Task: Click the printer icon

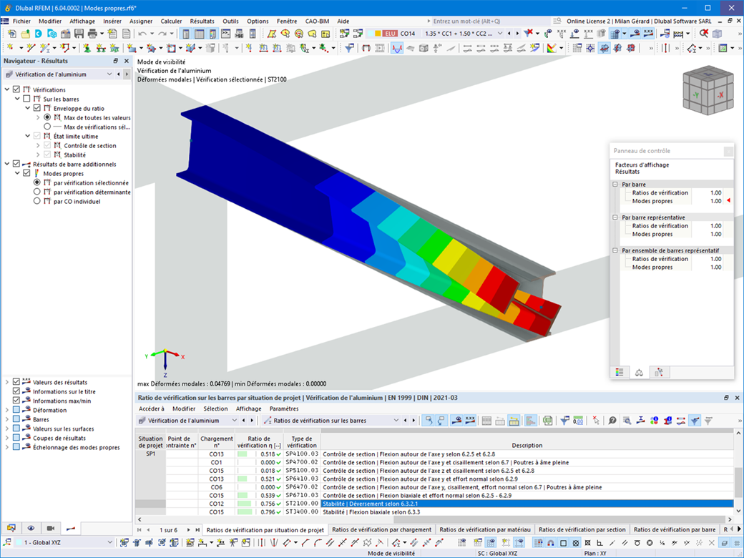Action: (x=92, y=34)
